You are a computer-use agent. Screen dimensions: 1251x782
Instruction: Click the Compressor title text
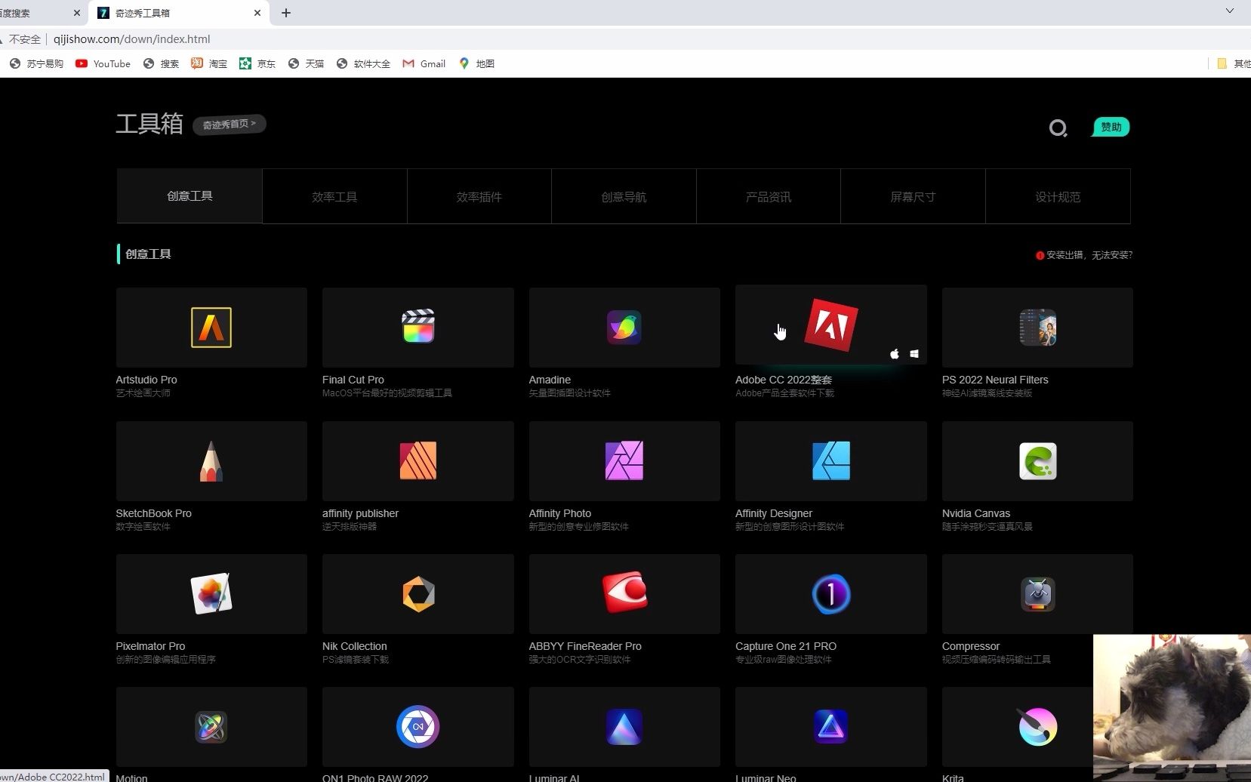click(971, 646)
